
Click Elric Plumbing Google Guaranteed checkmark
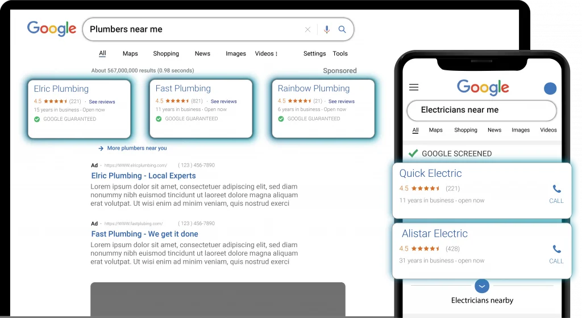(37, 119)
